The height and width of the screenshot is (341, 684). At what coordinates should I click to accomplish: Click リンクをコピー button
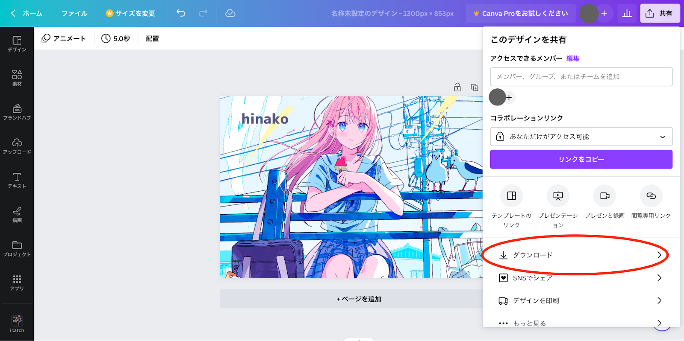[x=581, y=159]
